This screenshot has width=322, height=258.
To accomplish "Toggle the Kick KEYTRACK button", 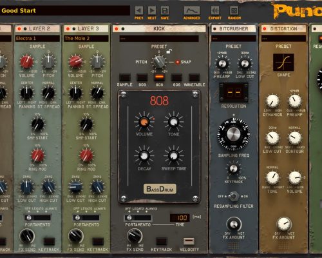I will 162,241.
